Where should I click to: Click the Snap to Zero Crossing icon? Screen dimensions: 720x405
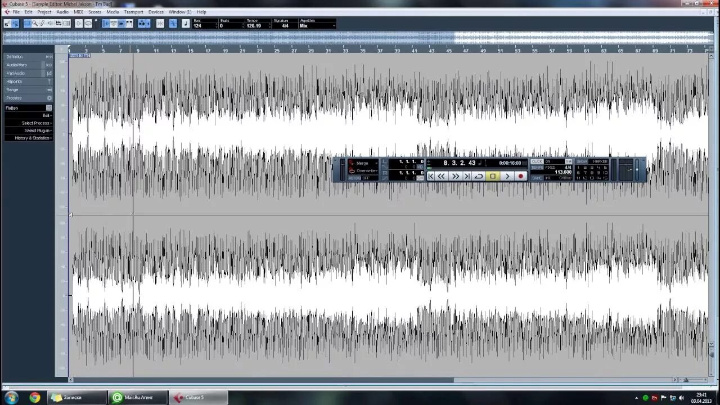[160, 24]
